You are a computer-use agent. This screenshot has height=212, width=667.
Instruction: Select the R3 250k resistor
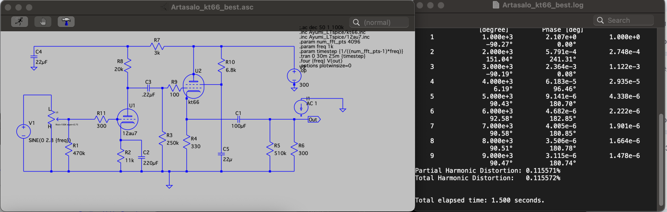pos(162,139)
